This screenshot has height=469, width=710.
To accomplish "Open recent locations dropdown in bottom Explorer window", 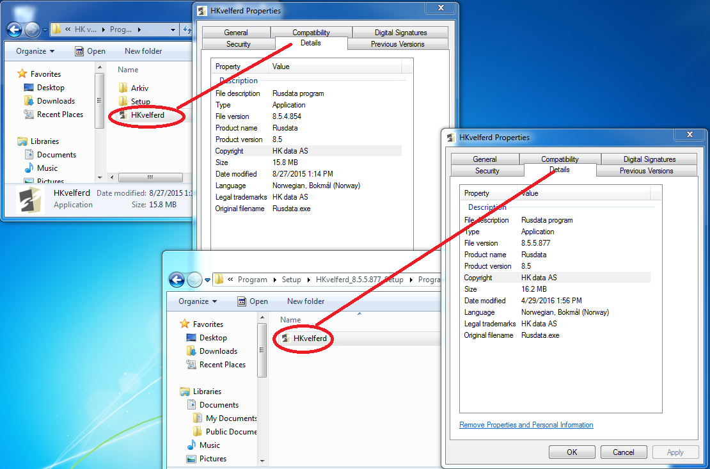I will (207, 280).
